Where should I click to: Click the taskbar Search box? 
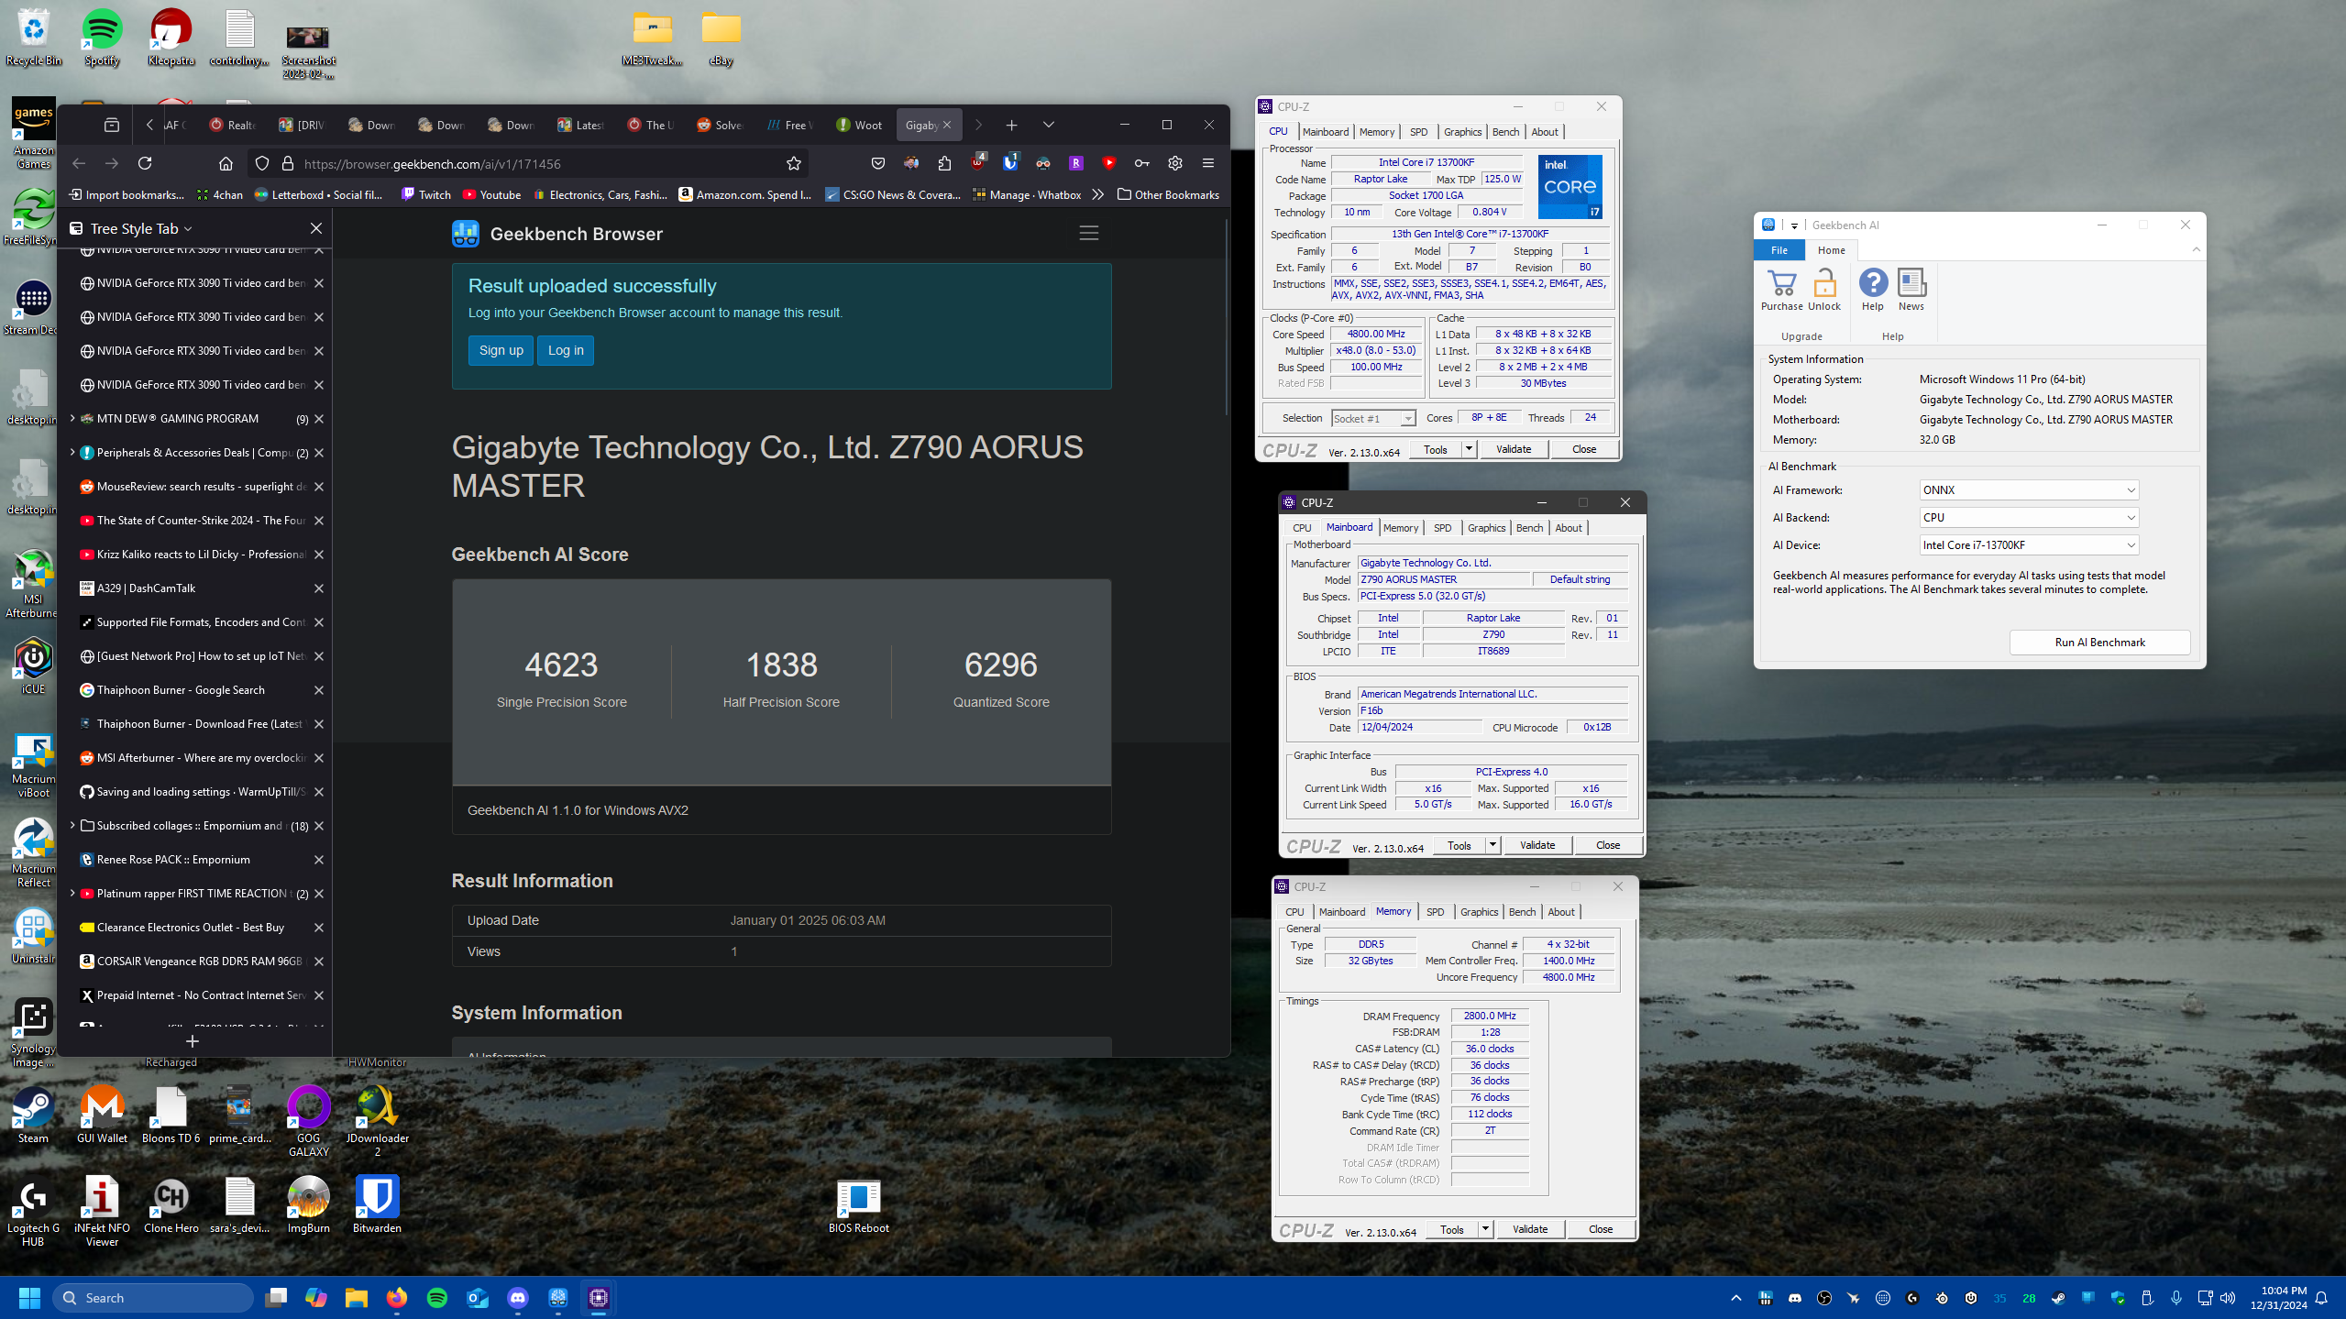[x=152, y=1297]
